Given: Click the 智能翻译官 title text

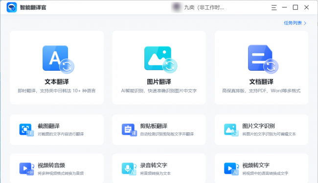Looking at the screenshot, I should [33, 8].
